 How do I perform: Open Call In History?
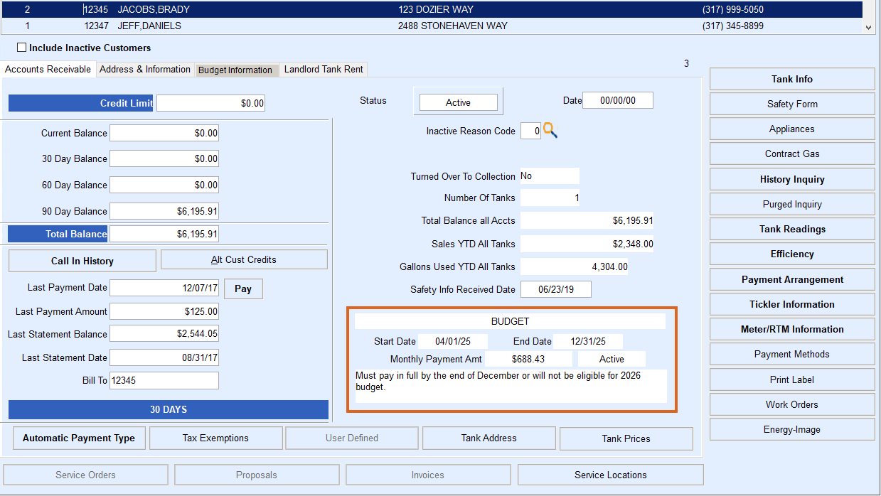click(x=82, y=261)
